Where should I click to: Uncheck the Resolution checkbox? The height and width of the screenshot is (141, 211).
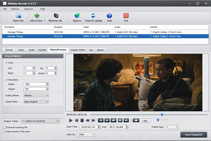7,80
